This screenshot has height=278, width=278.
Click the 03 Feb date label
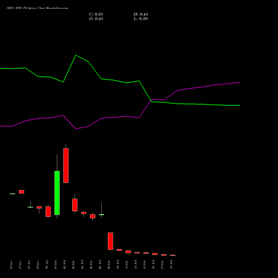coord(73,265)
